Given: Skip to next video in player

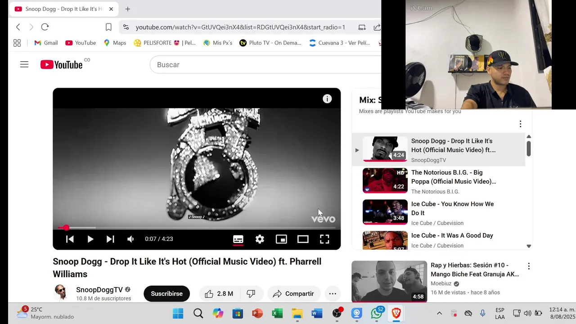Looking at the screenshot, I should 110,239.
